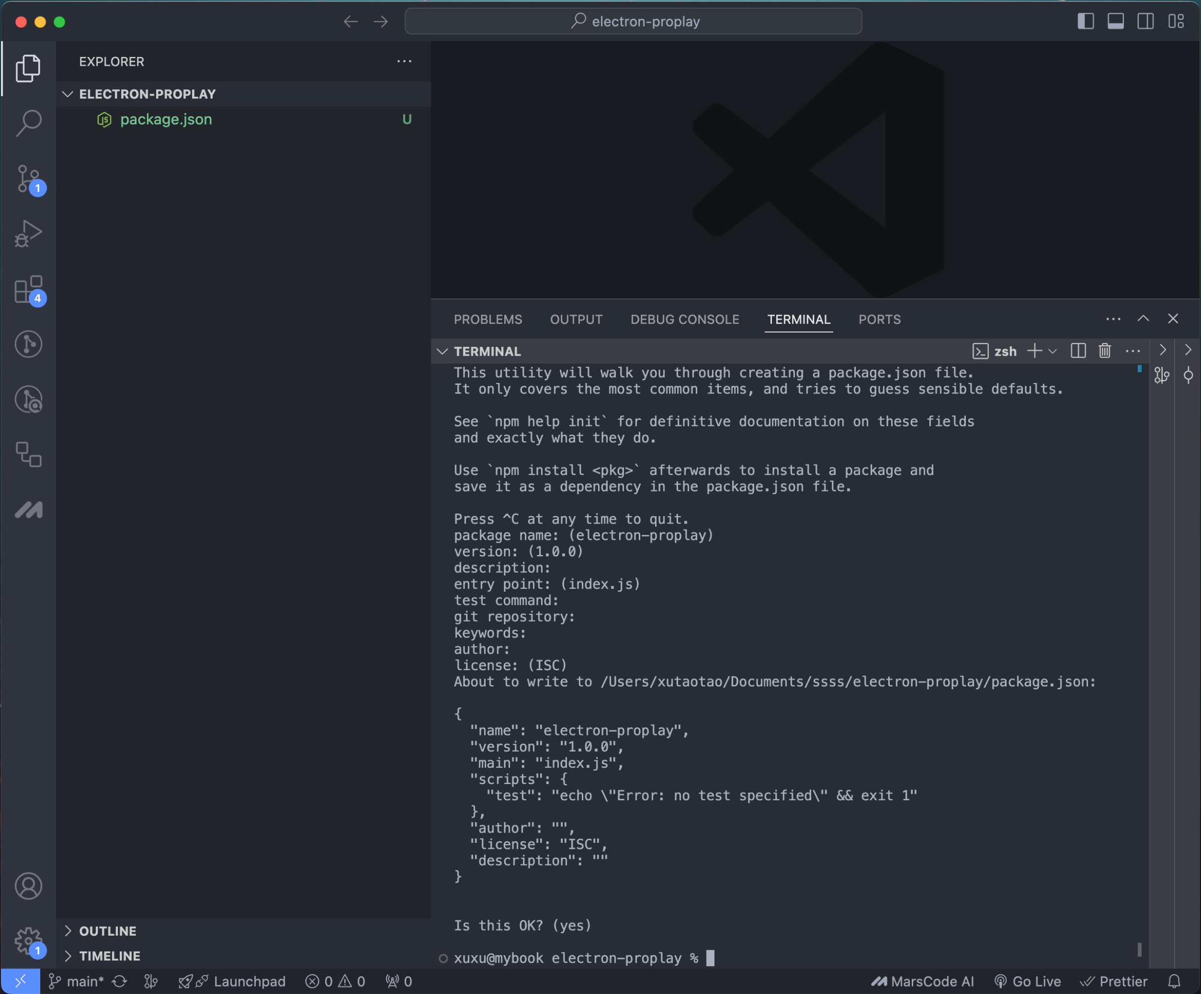Viewport: 1201px width, 994px height.
Task: Open the remote explorer connected-squares icon
Action: (28, 454)
